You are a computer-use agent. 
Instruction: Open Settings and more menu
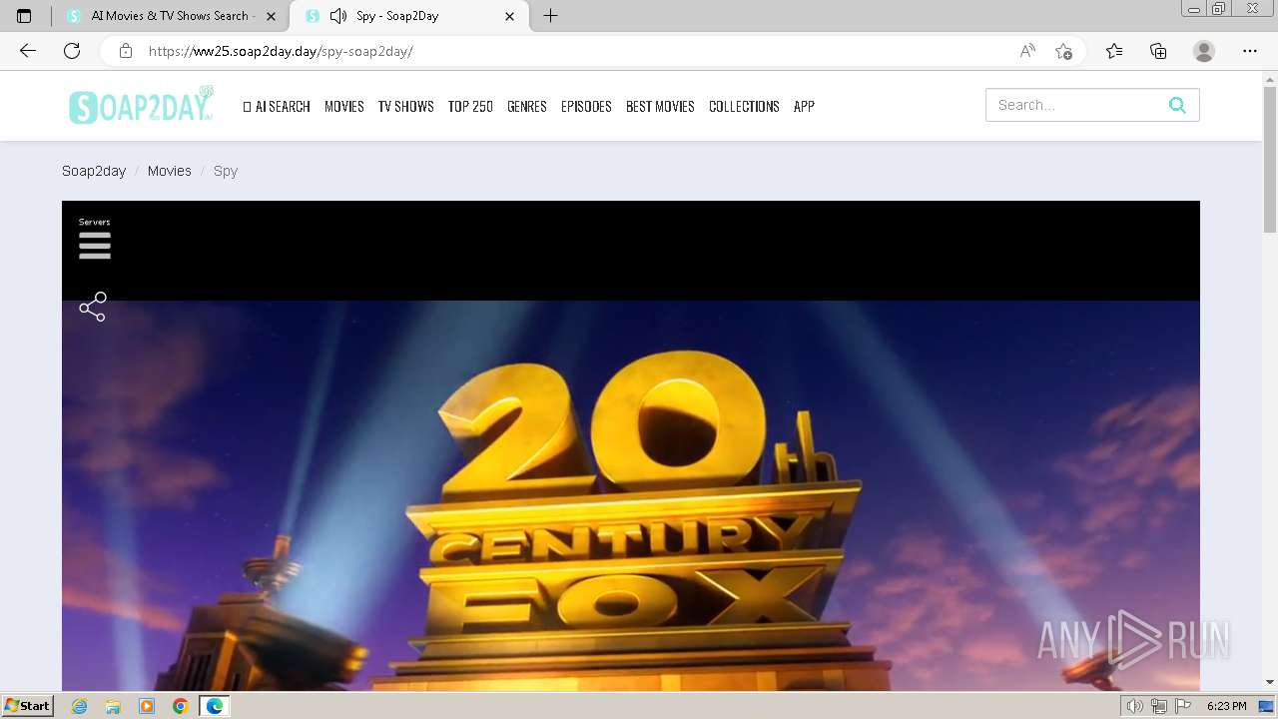1250,51
